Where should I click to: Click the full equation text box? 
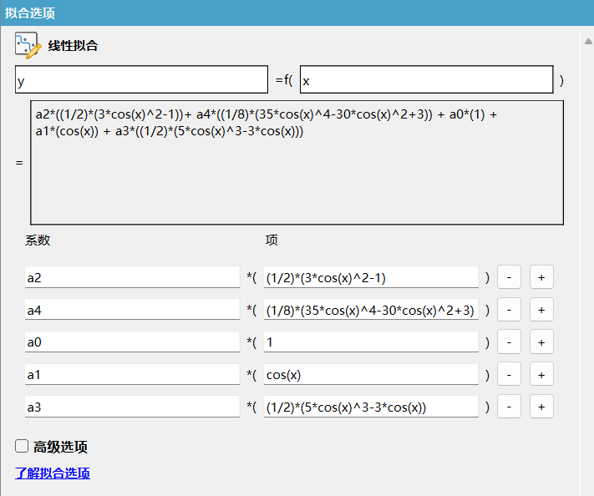pyautogui.click(x=297, y=163)
